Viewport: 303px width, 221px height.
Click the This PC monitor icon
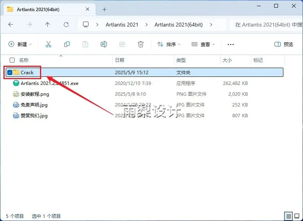point(86,24)
